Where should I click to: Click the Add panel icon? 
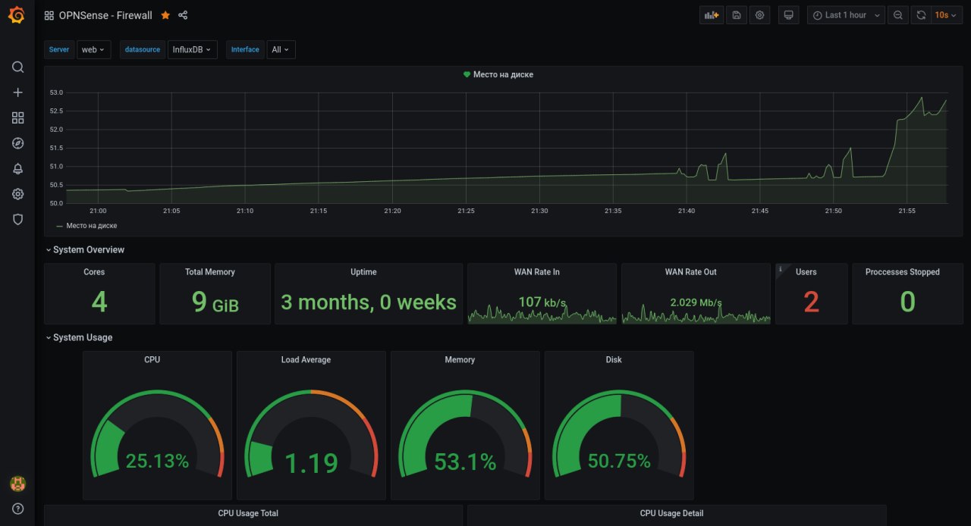712,15
